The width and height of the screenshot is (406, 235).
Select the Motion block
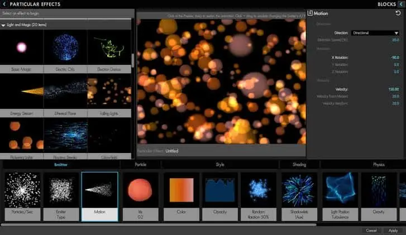pos(100,196)
